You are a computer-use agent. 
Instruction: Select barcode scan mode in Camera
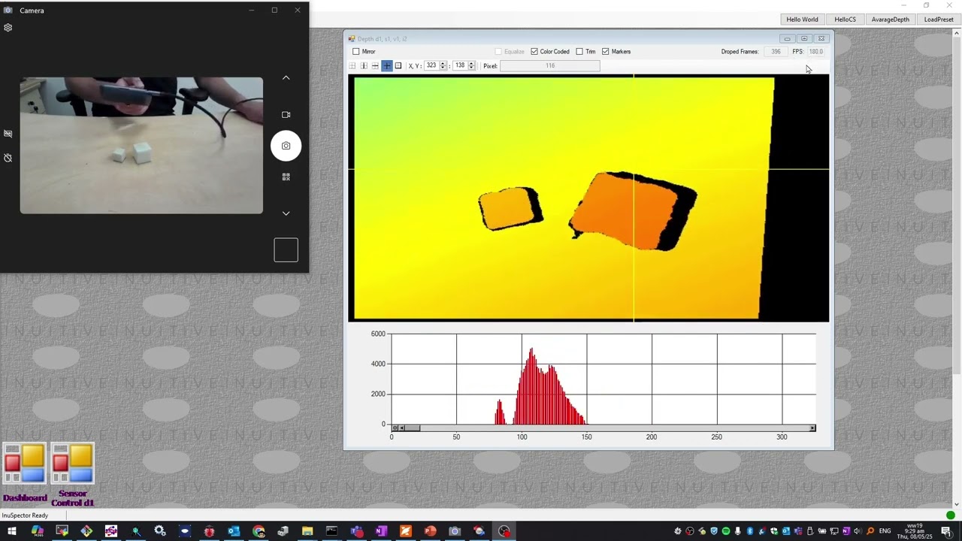(286, 177)
